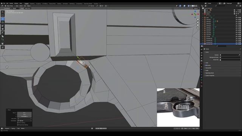
Task: Switch to the Modeling workspace tab
Action: (x=32, y=3)
